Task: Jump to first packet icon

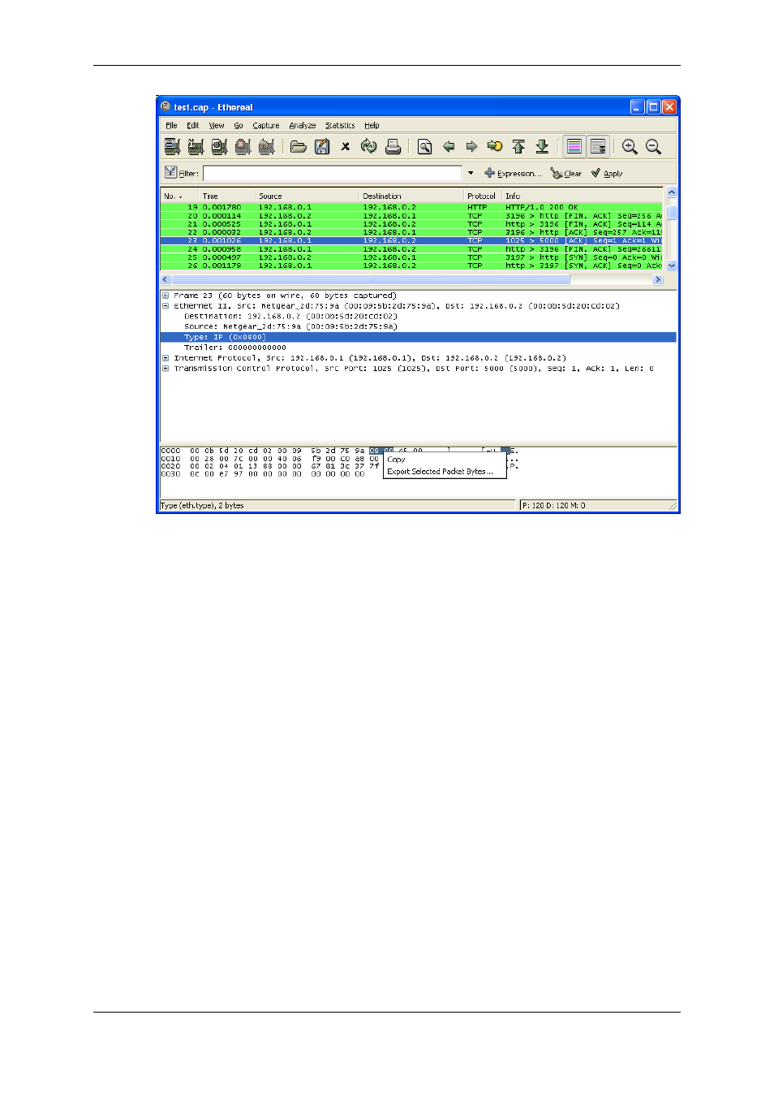Action: pos(518,147)
